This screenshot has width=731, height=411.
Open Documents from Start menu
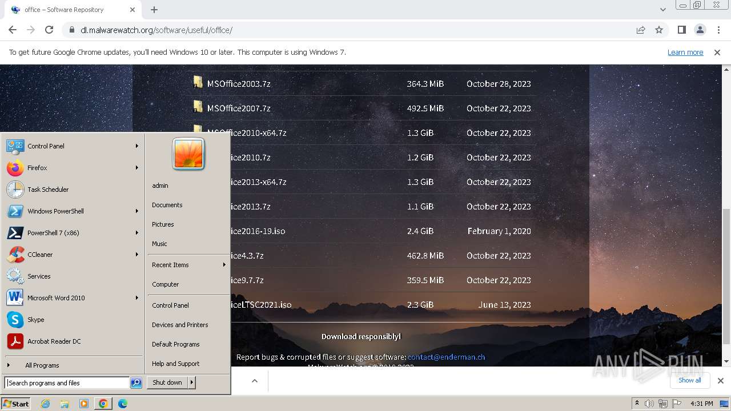[x=167, y=205]
